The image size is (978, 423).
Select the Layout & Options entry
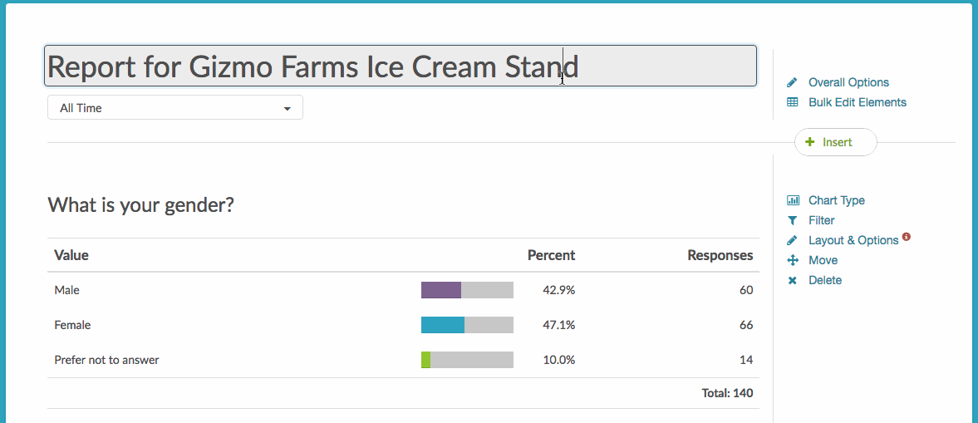click(853, 240)
